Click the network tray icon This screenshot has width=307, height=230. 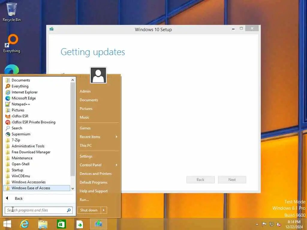point(271,224)
